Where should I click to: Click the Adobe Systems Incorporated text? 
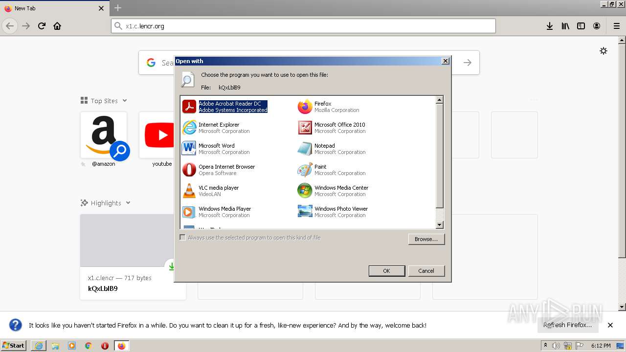click(x=233, y=110)
